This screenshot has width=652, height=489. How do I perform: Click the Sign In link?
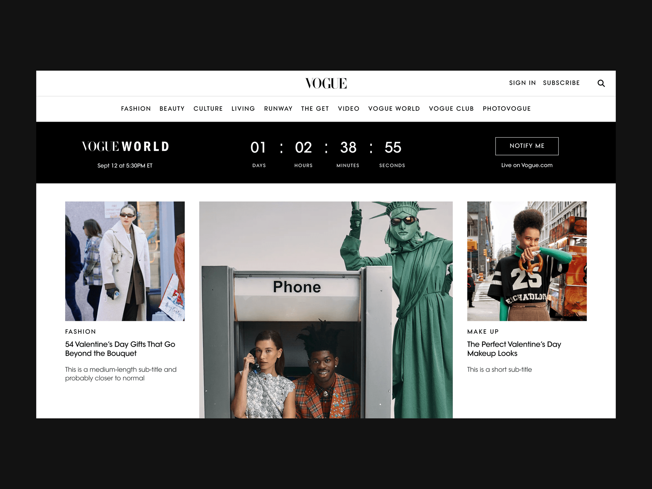[522, 83]
